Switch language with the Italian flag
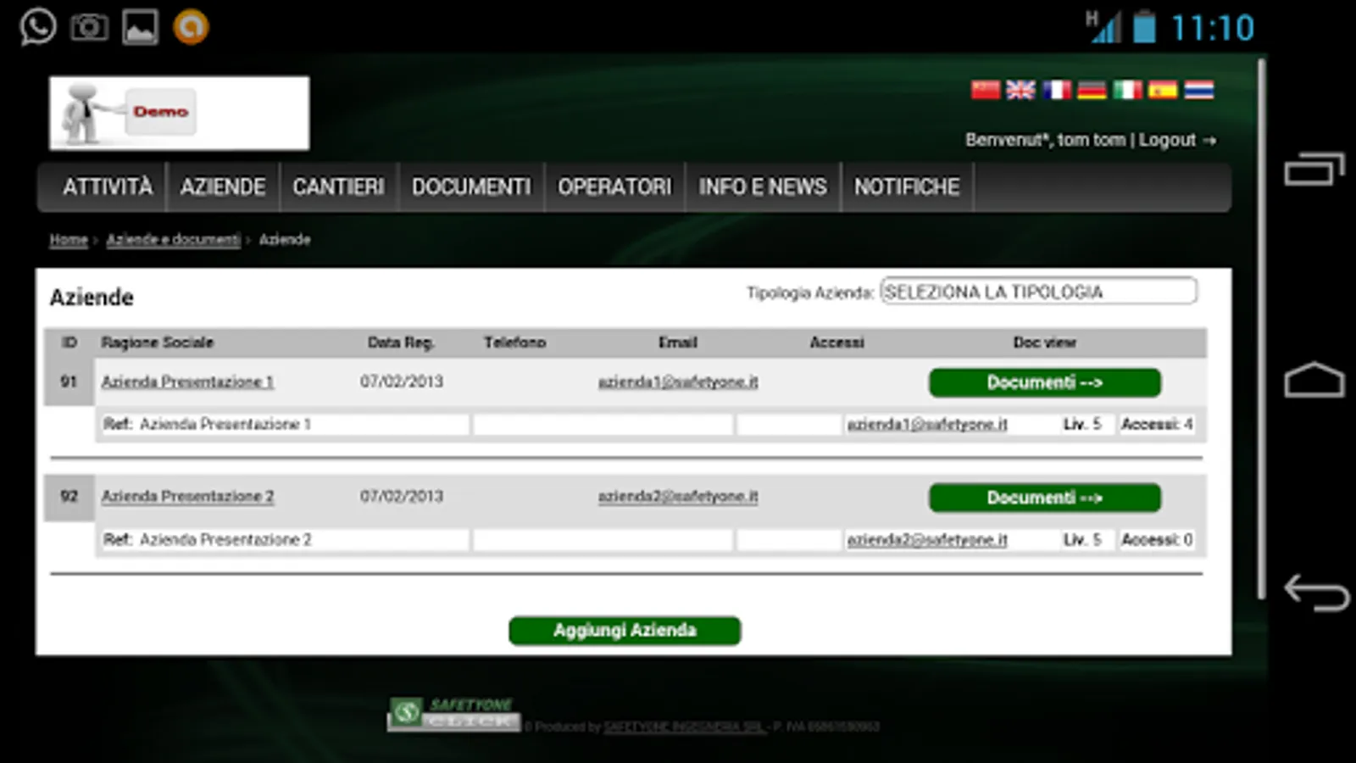 coord(1127,90)
